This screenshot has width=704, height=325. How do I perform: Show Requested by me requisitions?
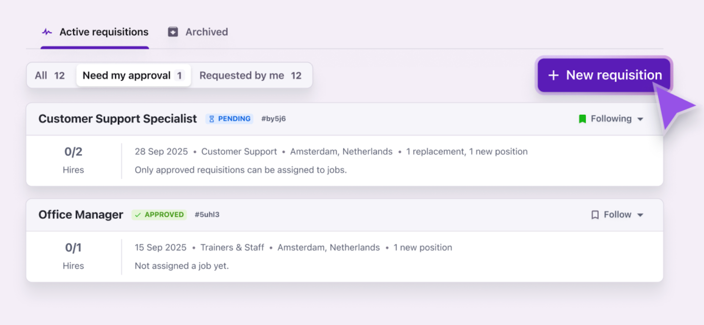250,76
